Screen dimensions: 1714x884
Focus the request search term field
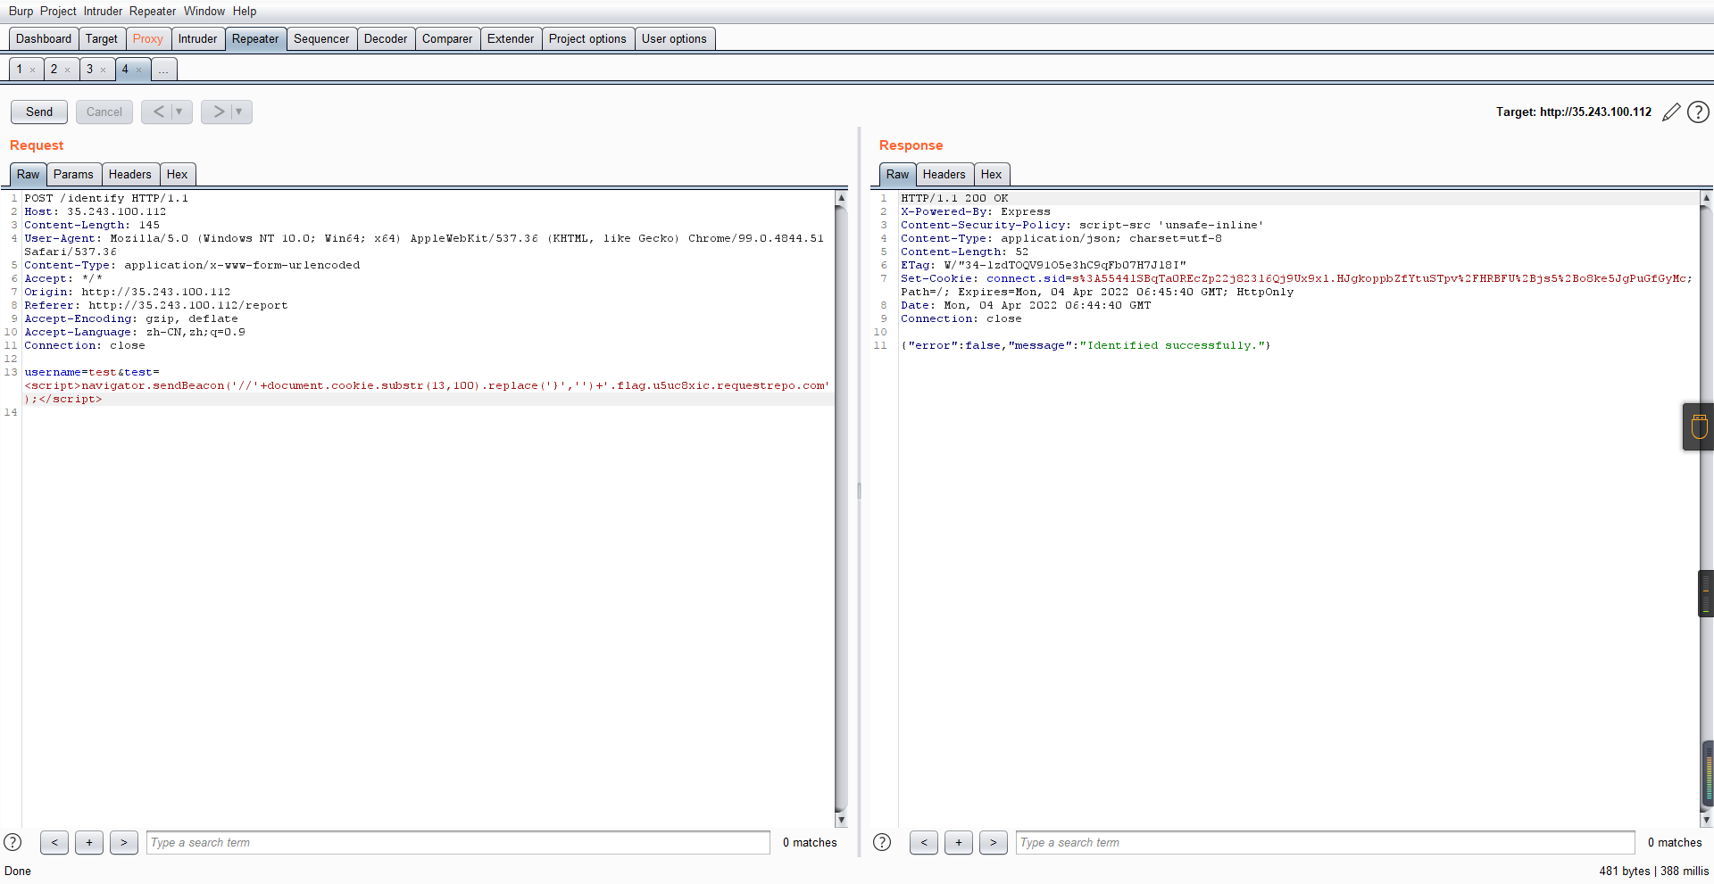click(458, 842)
